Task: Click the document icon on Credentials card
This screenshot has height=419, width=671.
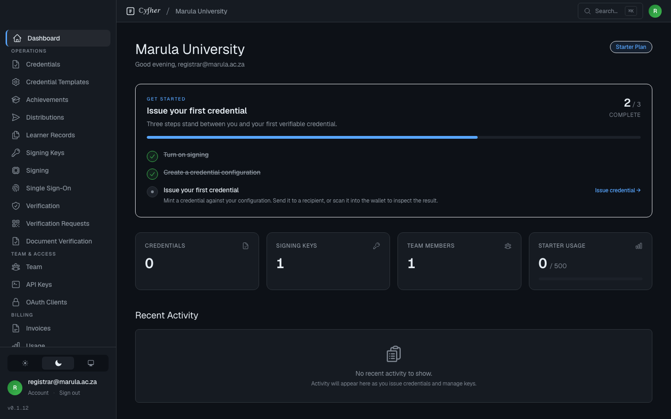Action: tap(246, 246)
